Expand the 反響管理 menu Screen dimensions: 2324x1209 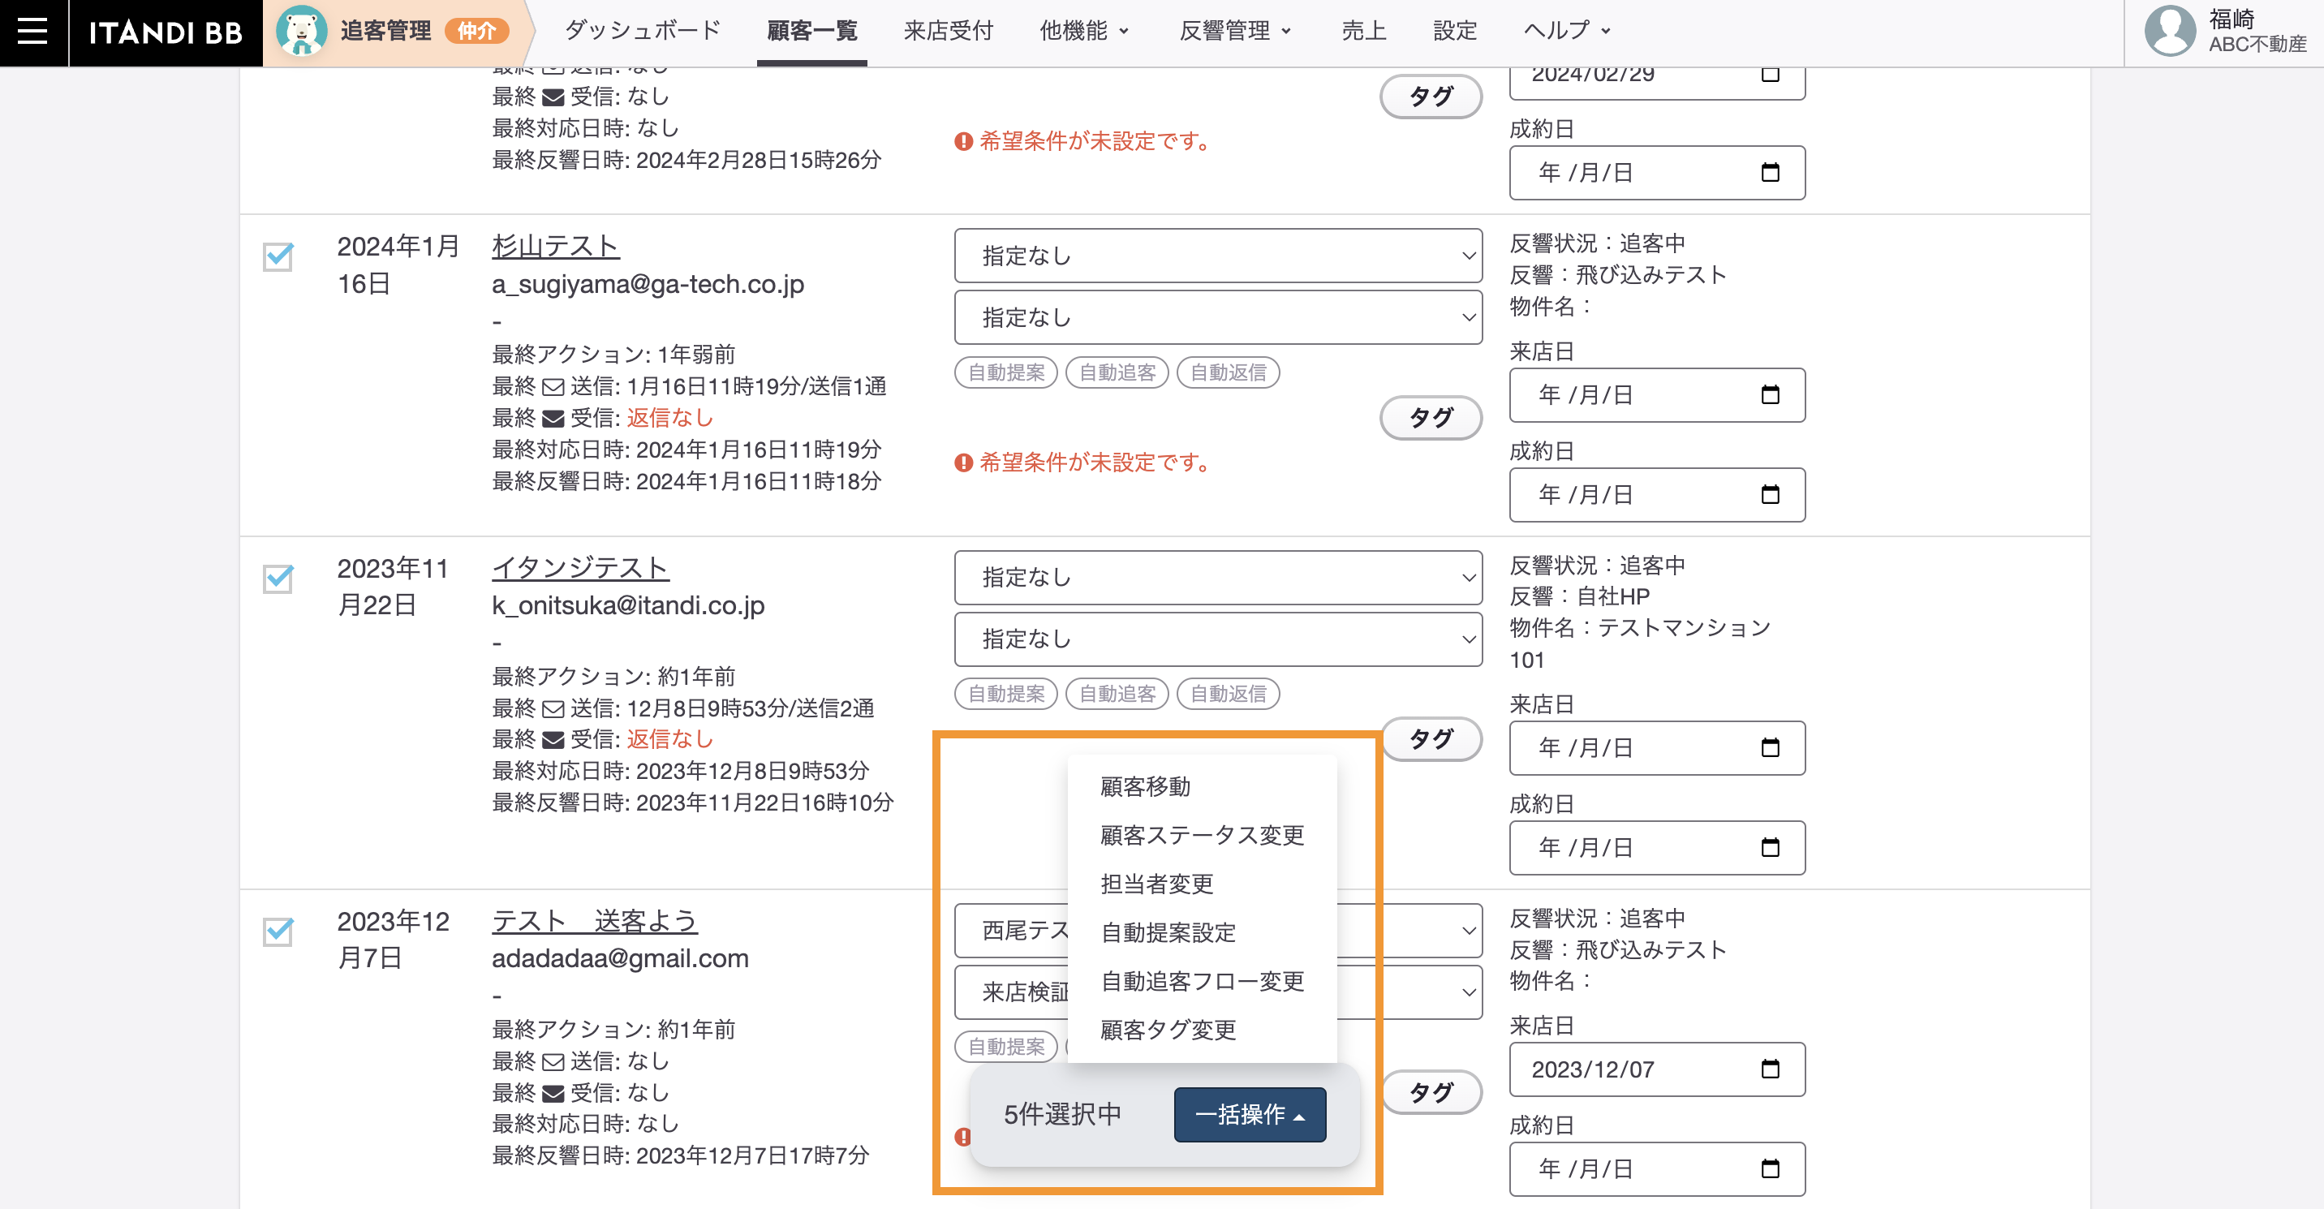pyautogui.click(x=1235, y=32)
